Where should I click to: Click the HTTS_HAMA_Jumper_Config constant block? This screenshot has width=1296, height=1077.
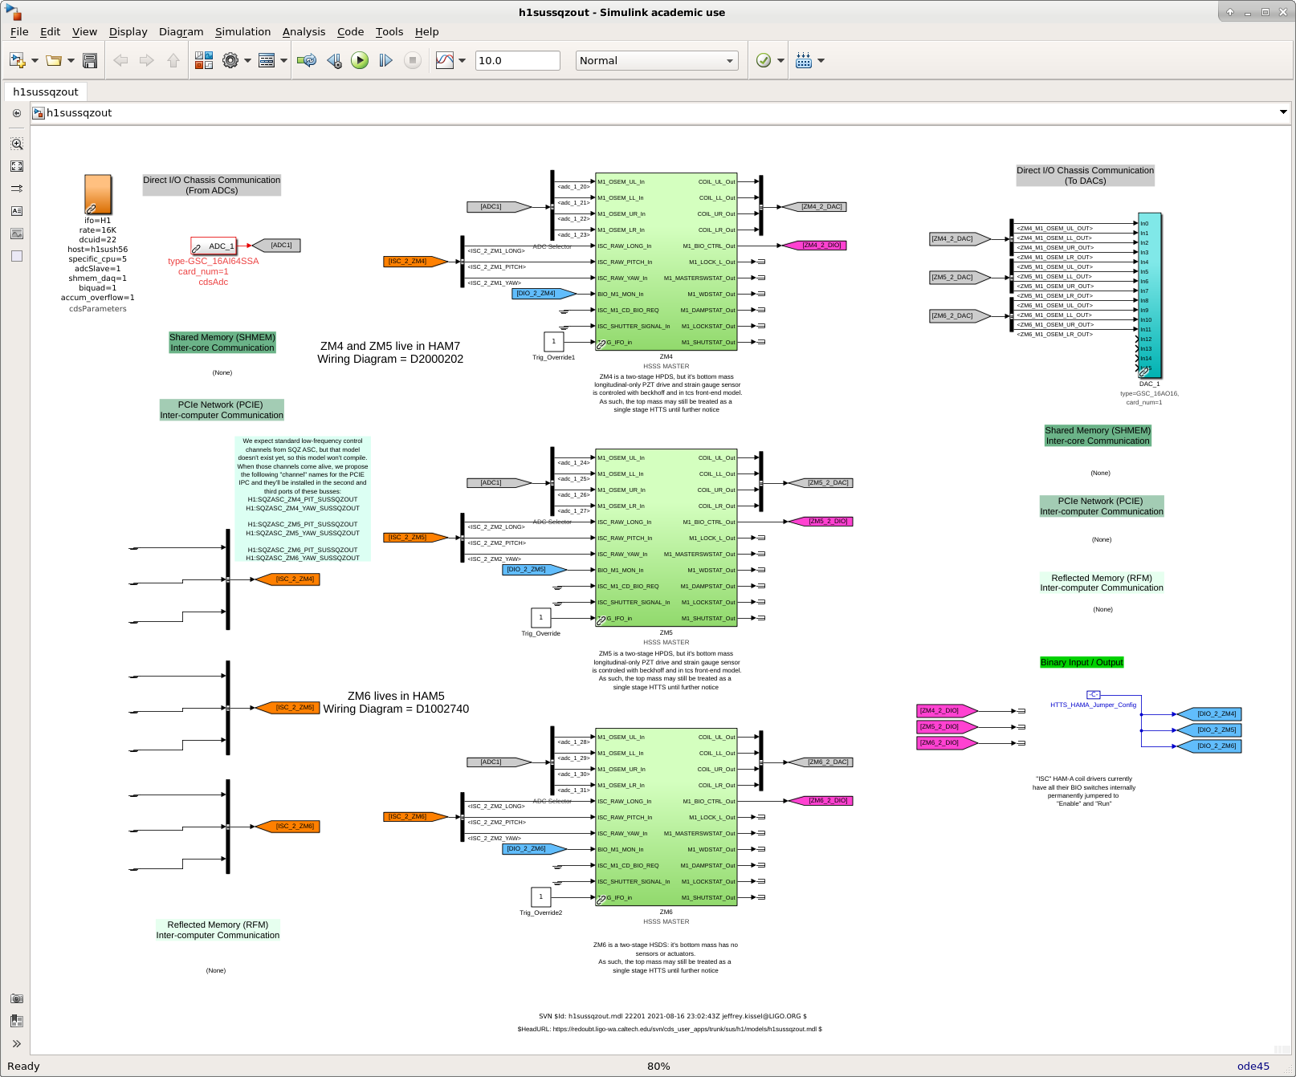(1093, 695)
